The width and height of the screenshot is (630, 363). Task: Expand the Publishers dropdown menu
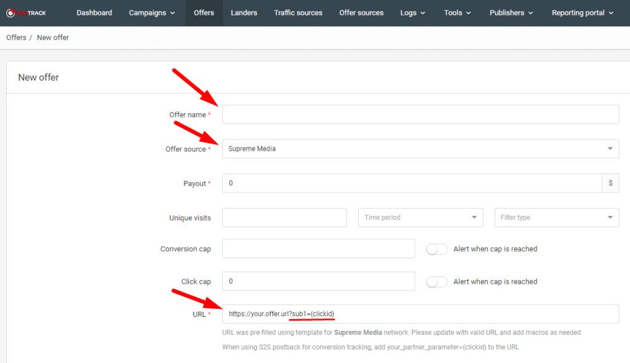click(x=511, y=13)
